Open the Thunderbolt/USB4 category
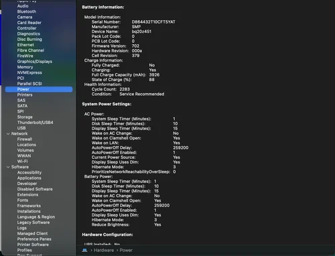 pyautogui.click(x=36, y=123)
